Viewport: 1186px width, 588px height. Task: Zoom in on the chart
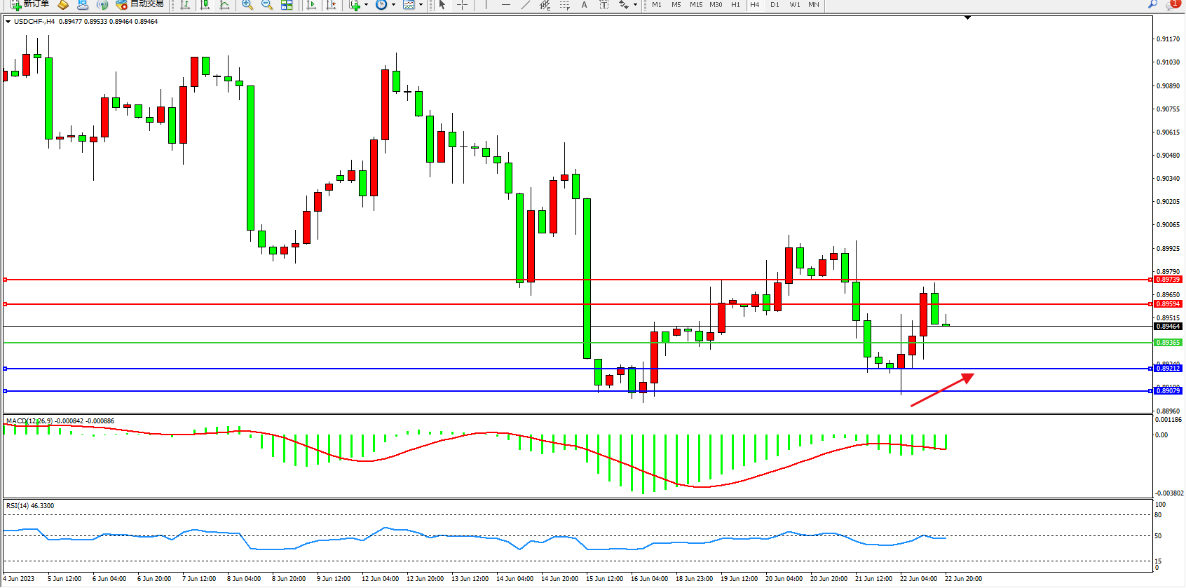[x=247, y=5]
